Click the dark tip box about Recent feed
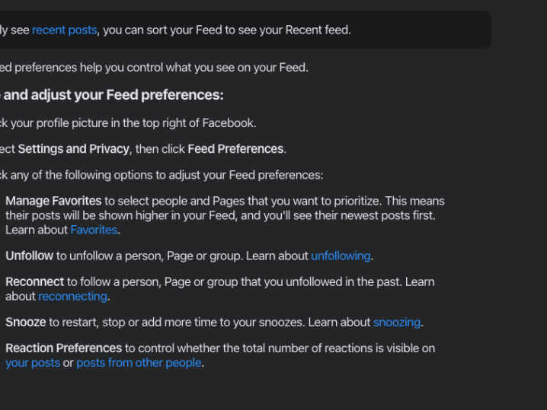 click(x=245, y=30)
